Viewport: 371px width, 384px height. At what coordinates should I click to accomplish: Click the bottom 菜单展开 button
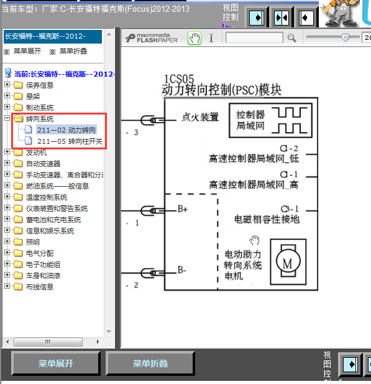(x=56, y=363)
